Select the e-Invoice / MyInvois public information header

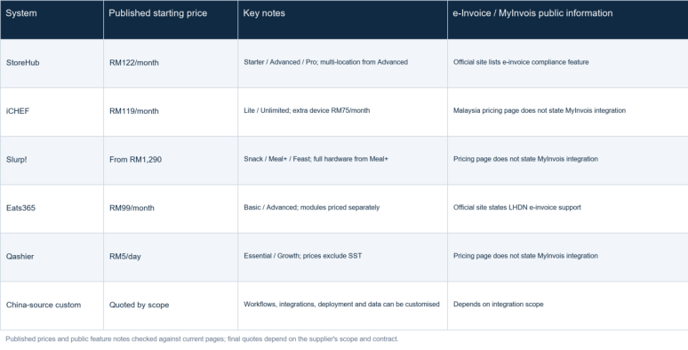(568, 20)
